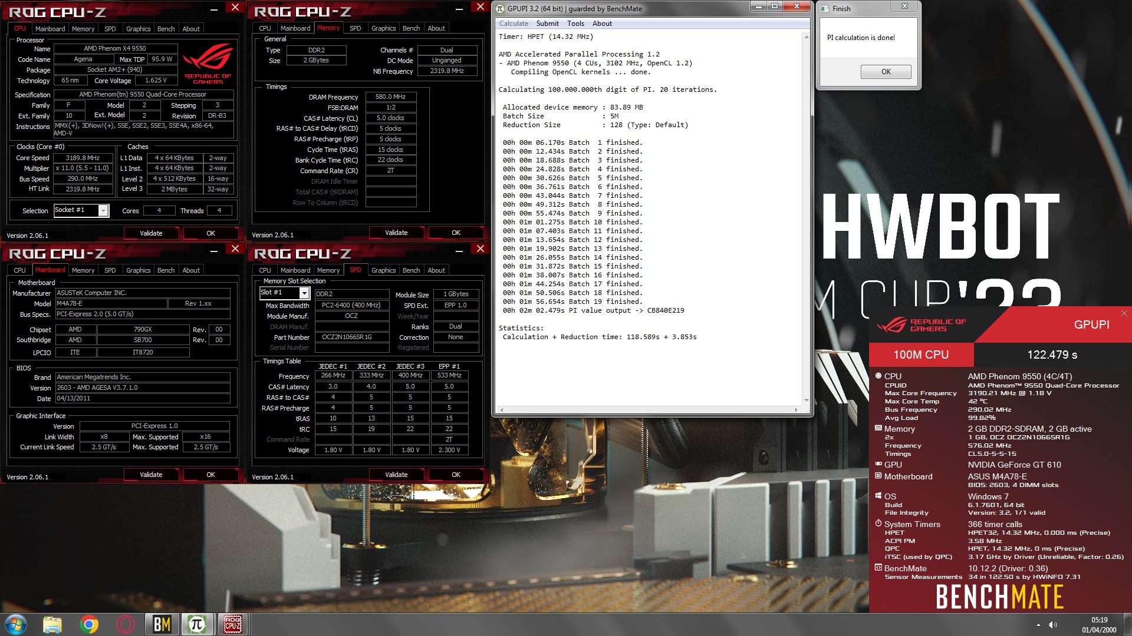Minimize the CPU-Z SPD window
This screenshot has width=1132, height=636.
(459, 251)
